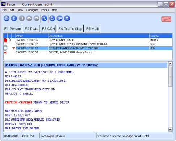Click the SOS source cell
Viewport: 176px width, 141px height.
[x=152, y=44]
